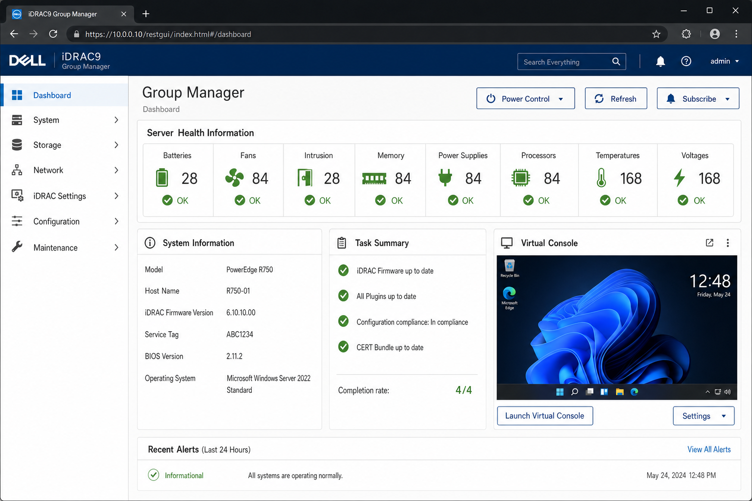
Task: Click the Recycle Bin in console preview
Action: [510, 269]
